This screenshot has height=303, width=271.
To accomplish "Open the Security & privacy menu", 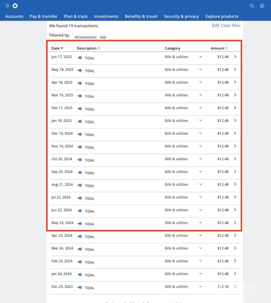I will pos(181,16).
